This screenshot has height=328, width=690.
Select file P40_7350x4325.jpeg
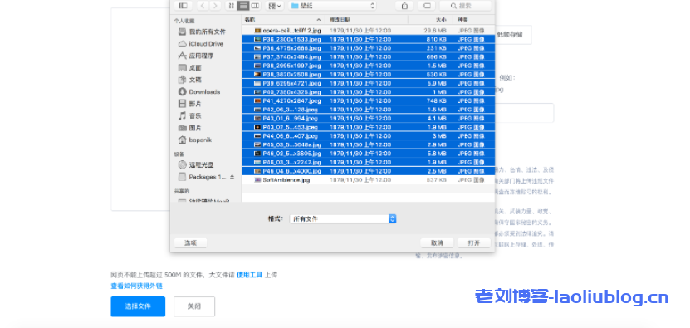point(368,92)
